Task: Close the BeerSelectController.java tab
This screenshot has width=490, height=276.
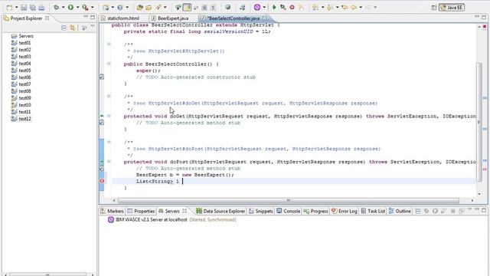Action: pos(265,18)
